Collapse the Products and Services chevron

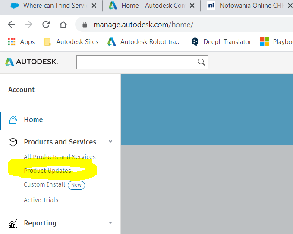(x=110, y=142)
